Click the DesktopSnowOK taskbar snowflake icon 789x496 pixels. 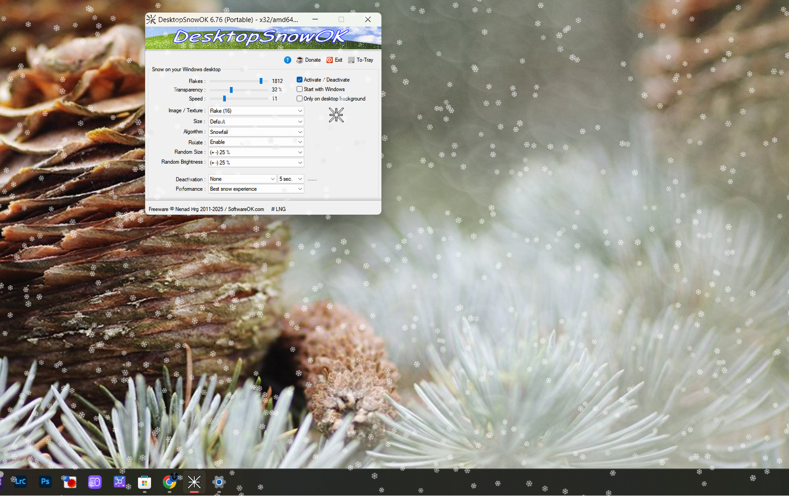(x=194, y=482)
